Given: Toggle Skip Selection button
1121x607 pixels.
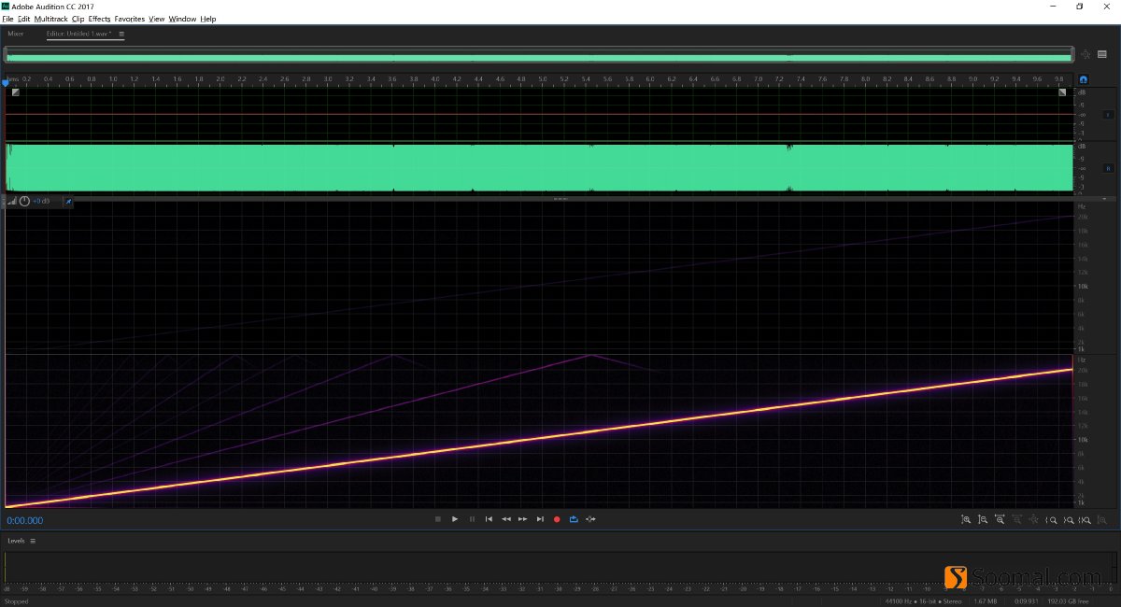Looking at the screenshot, I should 590,519.
